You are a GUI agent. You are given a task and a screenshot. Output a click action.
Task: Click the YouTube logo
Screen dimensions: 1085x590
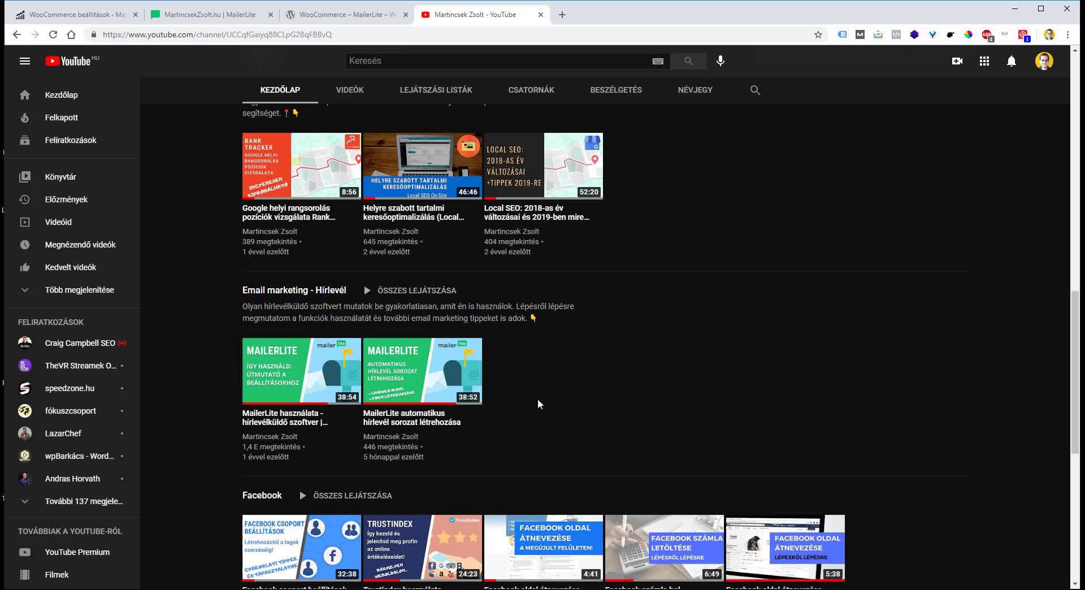coord(68,61)
